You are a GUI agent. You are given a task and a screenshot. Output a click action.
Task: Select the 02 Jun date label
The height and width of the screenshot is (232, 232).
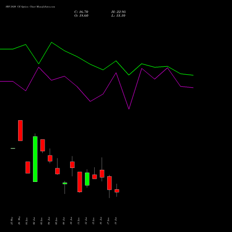(x=34, y=221)
